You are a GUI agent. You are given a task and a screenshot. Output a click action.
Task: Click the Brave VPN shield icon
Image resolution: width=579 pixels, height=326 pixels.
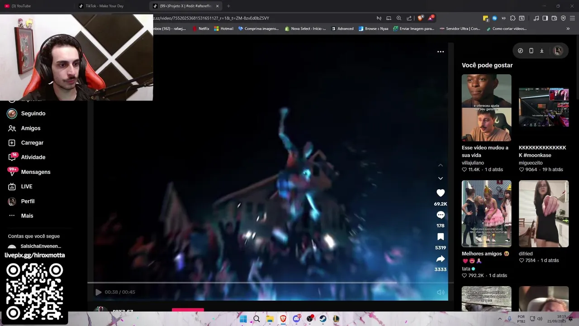[x=563, y=18]
